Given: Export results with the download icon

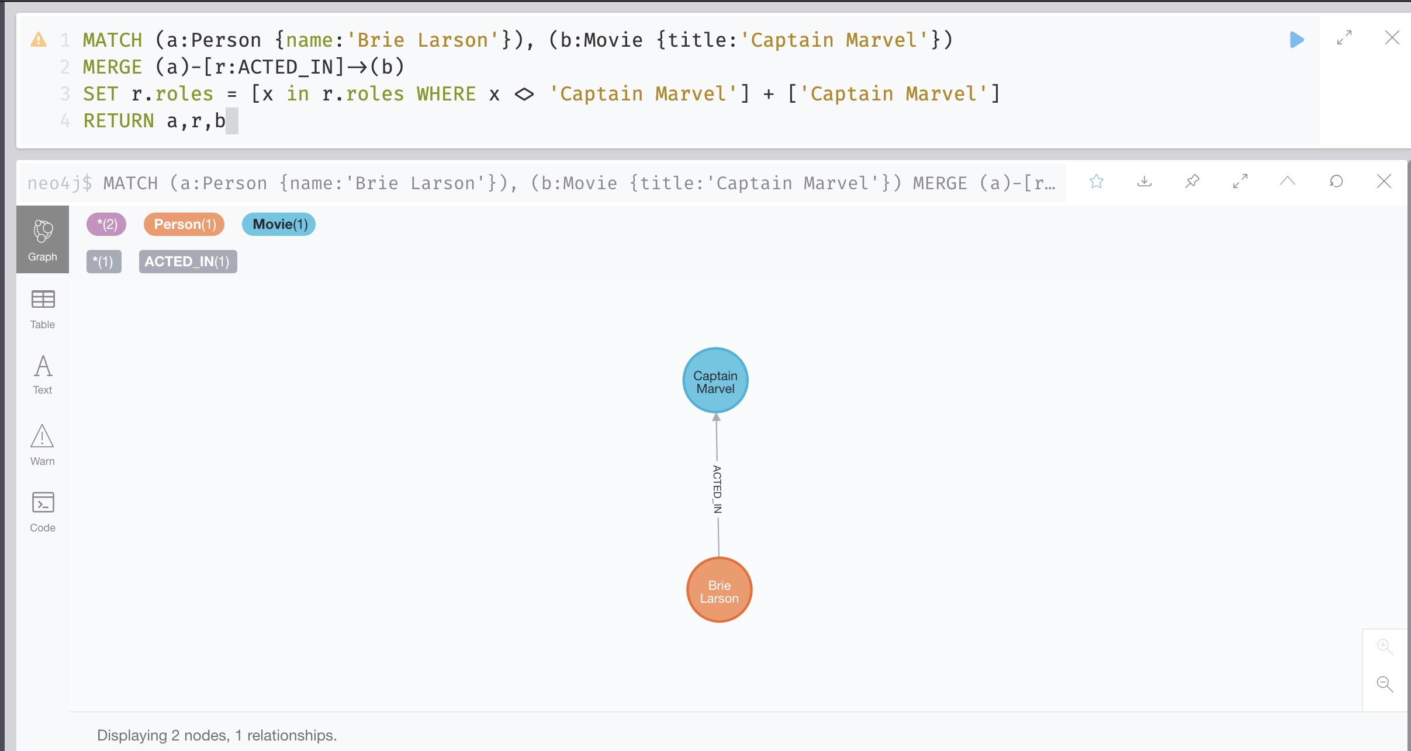Looking at the screenshot, I should 1144,182.
